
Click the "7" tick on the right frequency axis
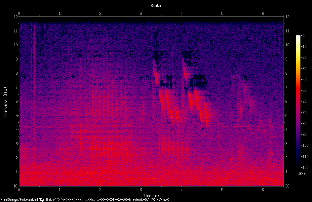pyautogui.click(x=286, y=87)
